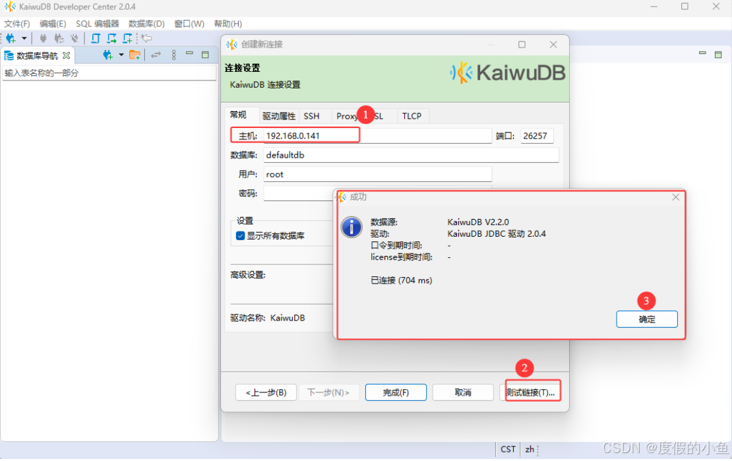Click the 测试链接(T) button

click(531, 392)
